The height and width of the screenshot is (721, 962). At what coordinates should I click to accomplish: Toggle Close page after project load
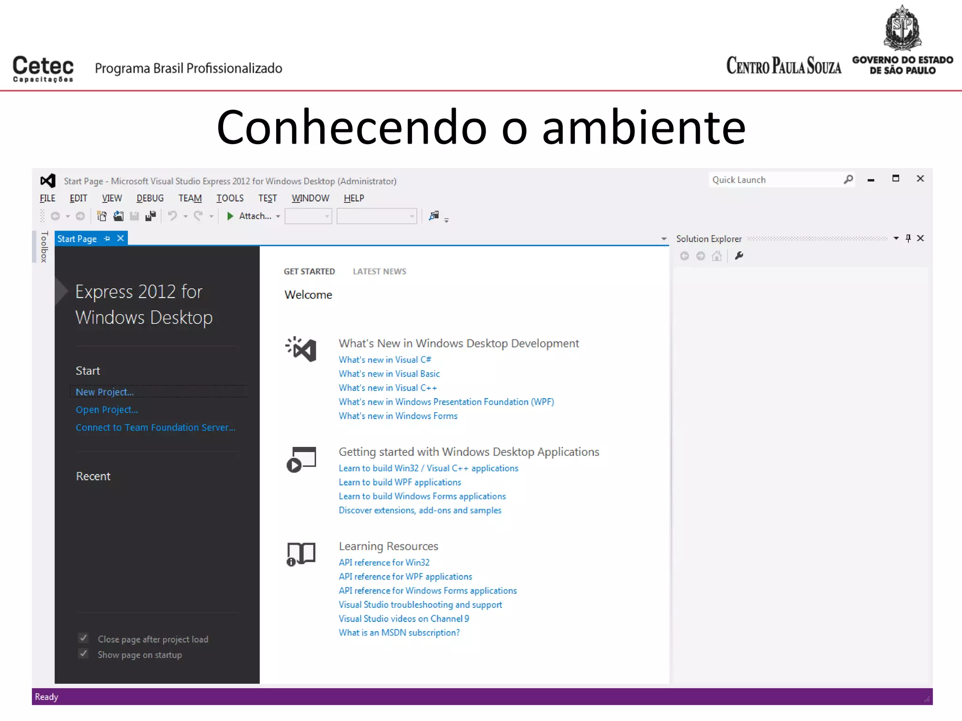(x=84, y=638)
